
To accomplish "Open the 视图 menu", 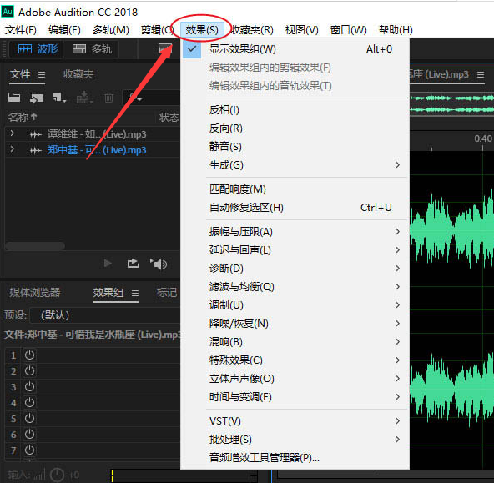I will tap(301, 30).
